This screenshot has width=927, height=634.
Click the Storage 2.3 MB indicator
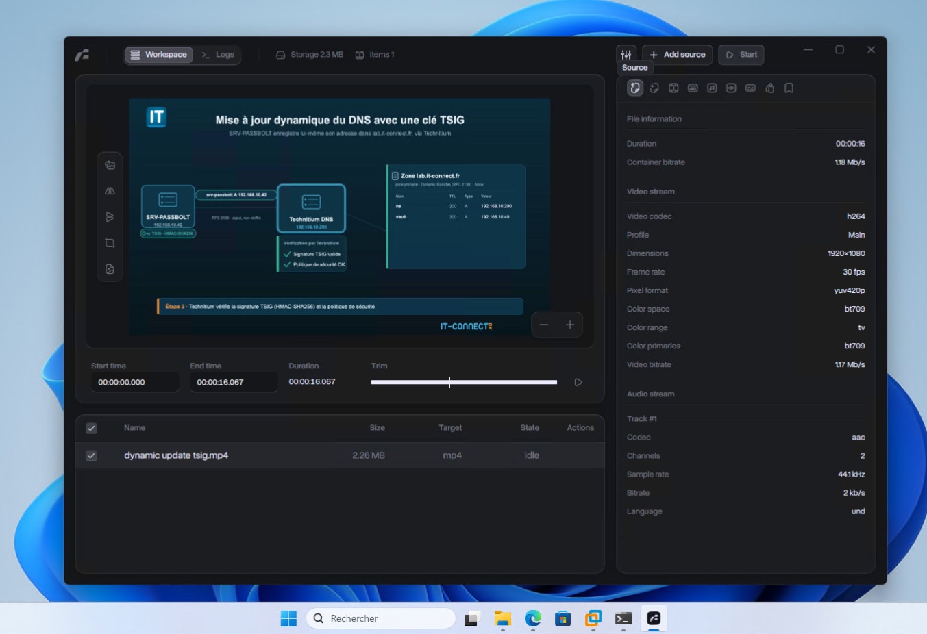(x=310, y=55)
